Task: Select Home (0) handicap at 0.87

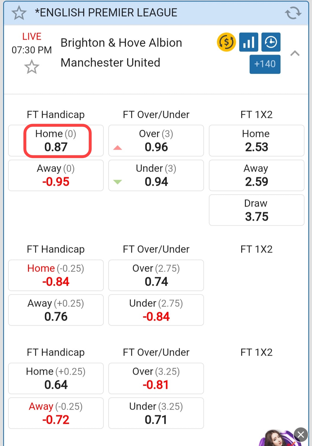Action: tap(56, 141)
